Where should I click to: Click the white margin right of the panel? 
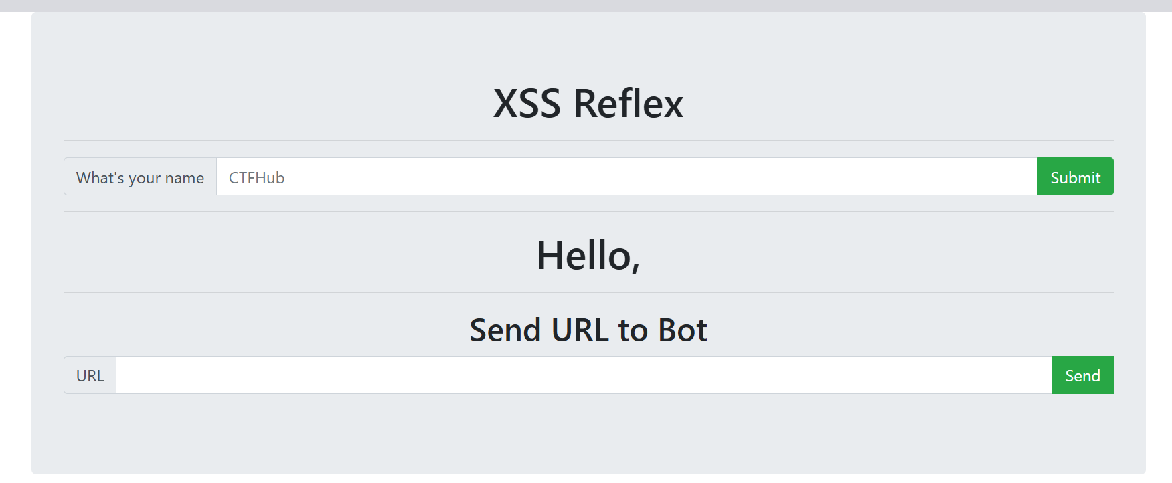coord(1159,241)
